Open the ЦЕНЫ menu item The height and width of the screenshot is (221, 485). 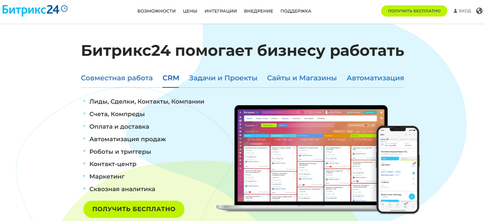[x=190, y=11]
